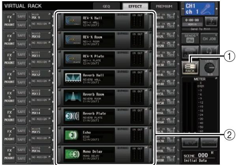Toggle BYPASS on the Echo rack
236x165 pixels.
[x=122, y=129]
